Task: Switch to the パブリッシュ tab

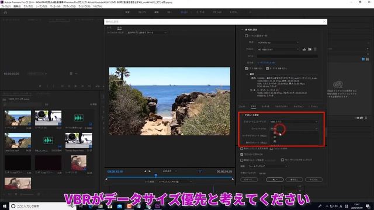Action: [x=313, y=106]
